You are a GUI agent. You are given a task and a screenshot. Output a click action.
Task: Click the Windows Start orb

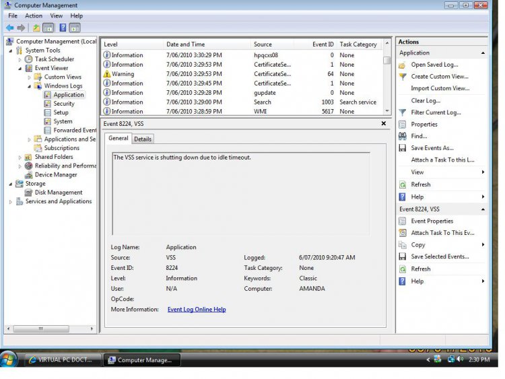8,359
